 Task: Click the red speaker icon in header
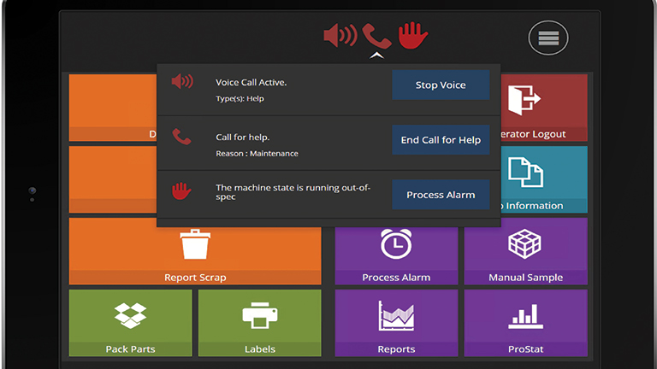coord(340,36)
